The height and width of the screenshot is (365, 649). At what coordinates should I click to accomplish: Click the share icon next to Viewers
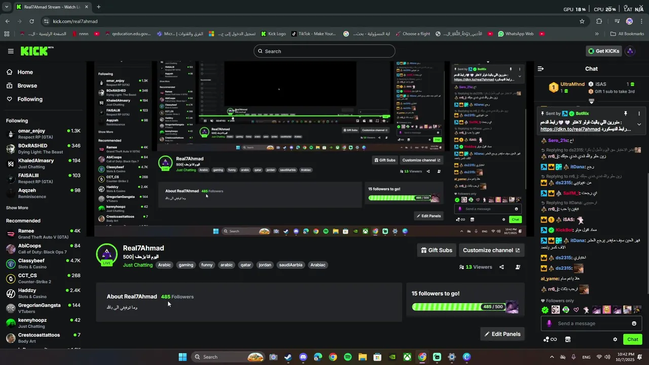[501, 267]
